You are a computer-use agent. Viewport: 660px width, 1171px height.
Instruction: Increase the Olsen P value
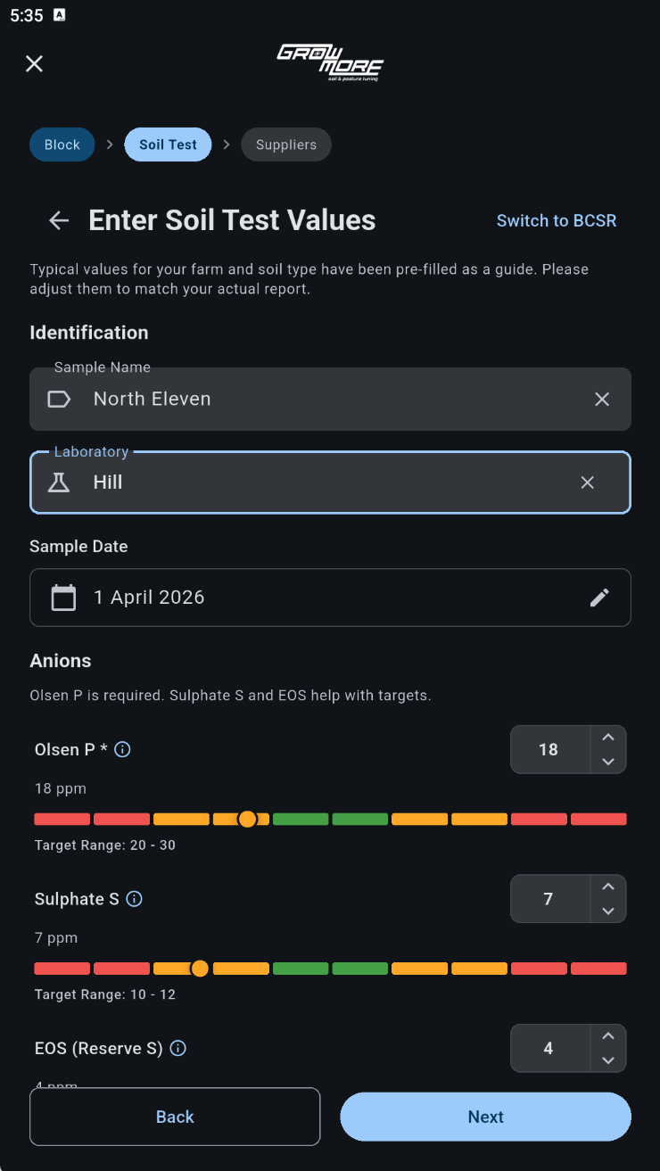click(x=608, y=738)
